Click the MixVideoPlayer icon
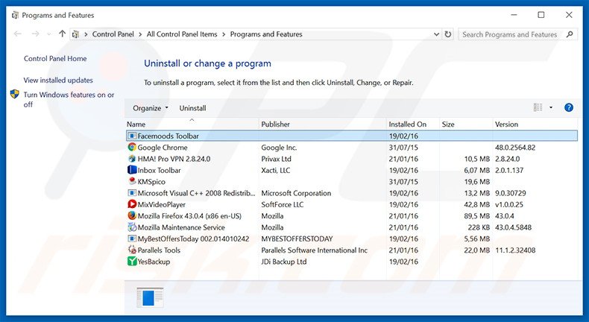589x322 pixels. 132,204
